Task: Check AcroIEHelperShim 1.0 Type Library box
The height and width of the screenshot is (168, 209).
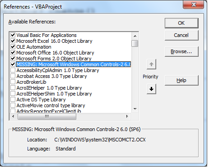Action: (x=13, y=94)
